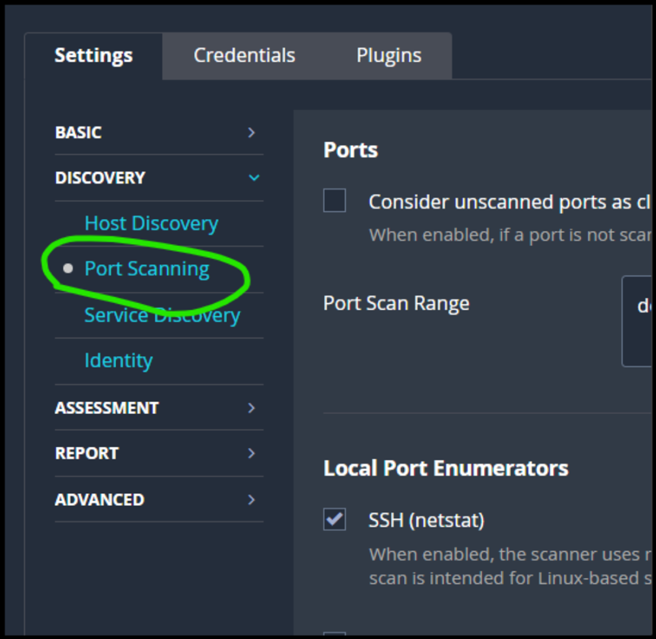
Task: Uncheck the SSH (netstat) checkbox
Action: point(335,519)
